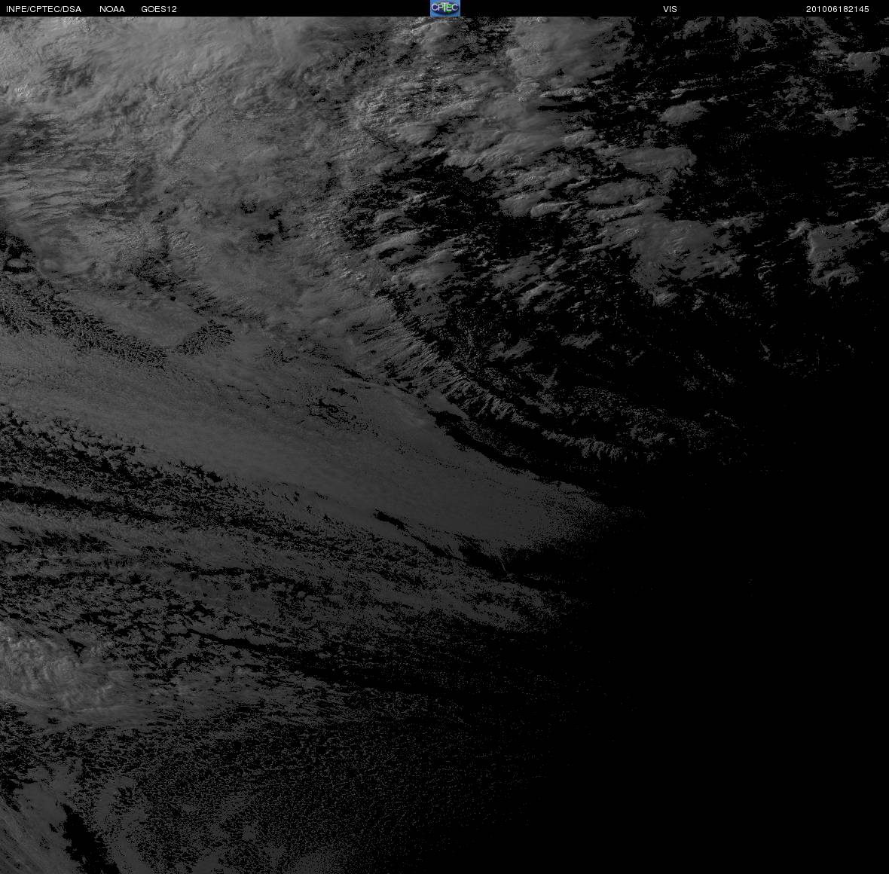The height and width of the screenshot is (874, 889).
Task: Click the NOAA label in header
Action: [112, 9]
